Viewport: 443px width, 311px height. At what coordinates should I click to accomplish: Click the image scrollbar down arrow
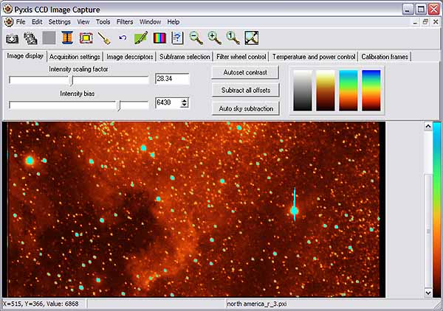(x=428, y=293)
